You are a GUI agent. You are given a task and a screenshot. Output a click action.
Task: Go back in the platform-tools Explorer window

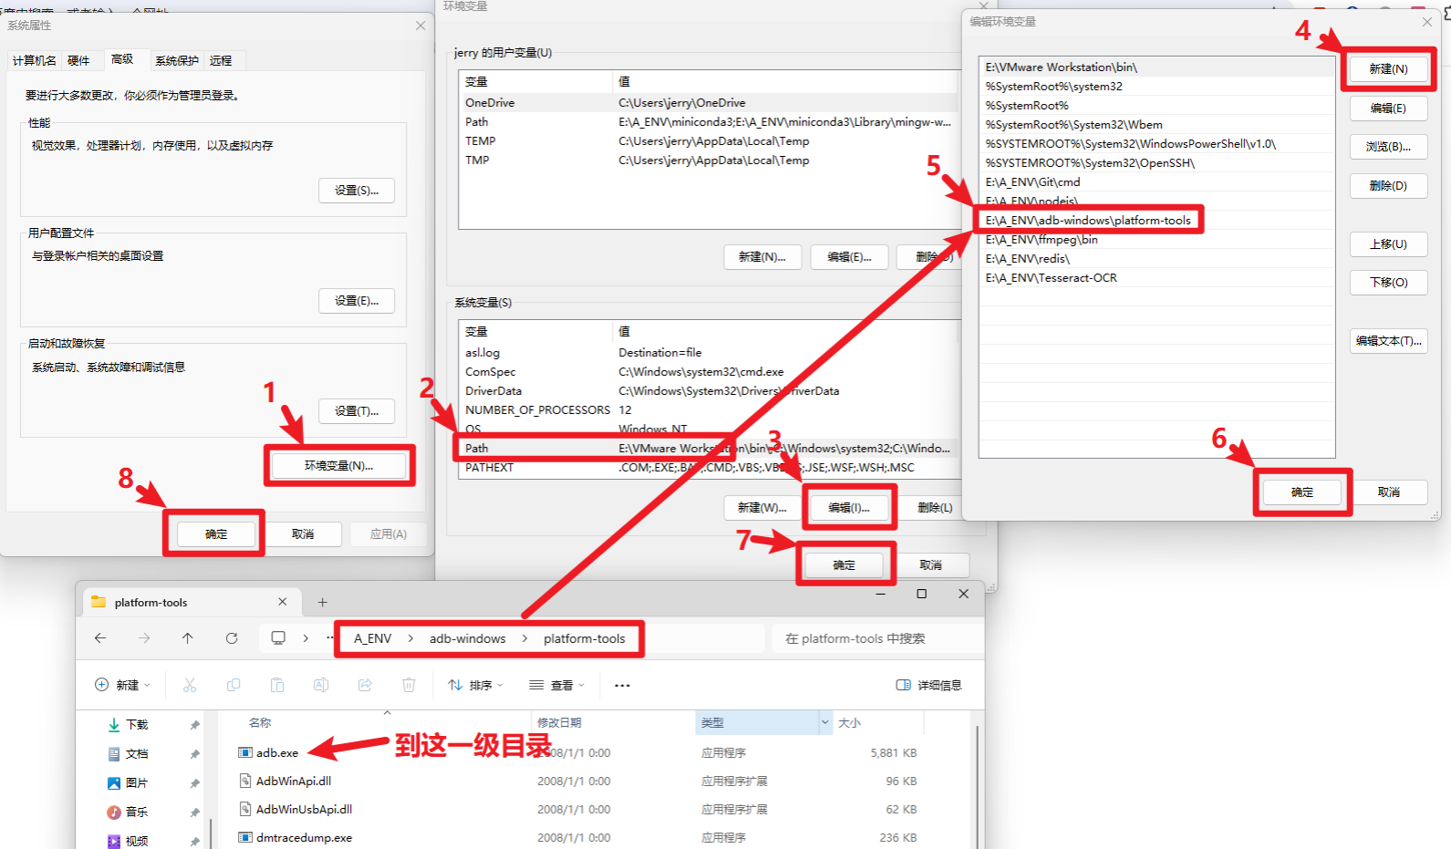coord(100,638)
